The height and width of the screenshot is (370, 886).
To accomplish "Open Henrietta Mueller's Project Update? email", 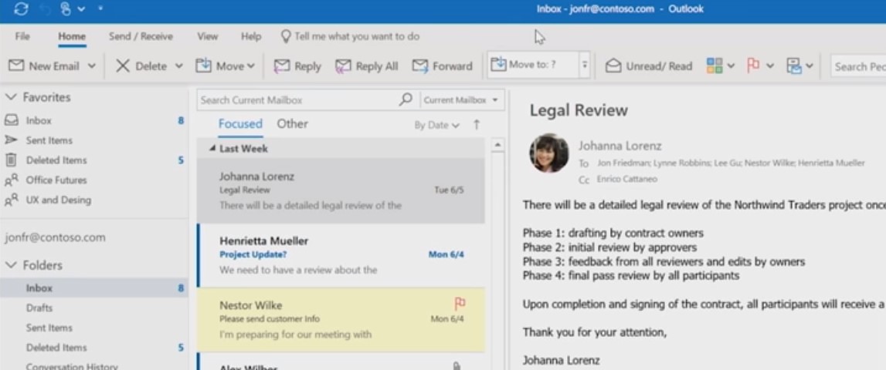I will click(341, 255).
